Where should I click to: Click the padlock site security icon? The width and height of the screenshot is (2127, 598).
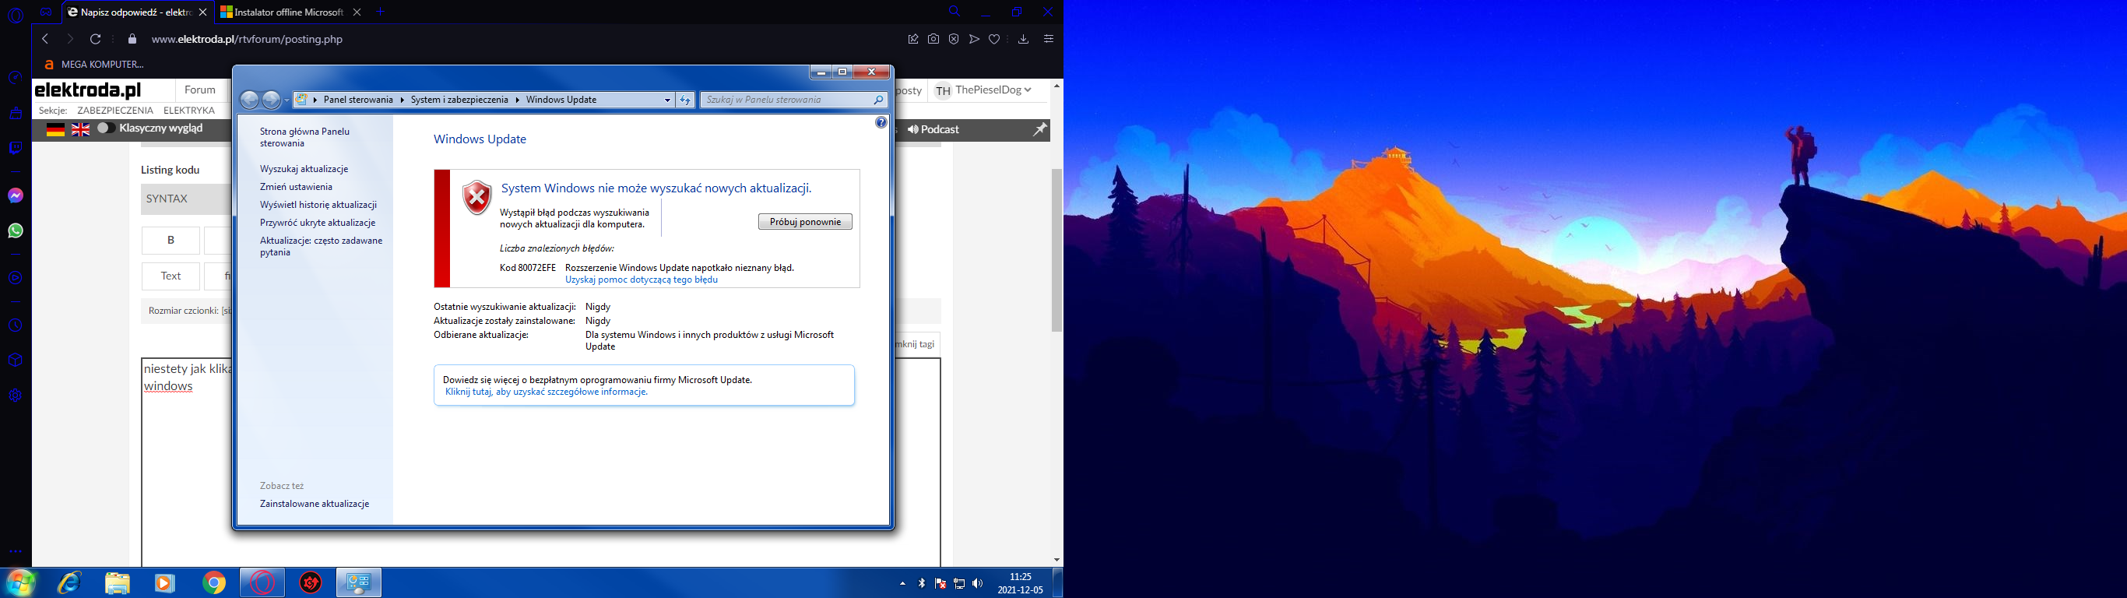click(132, 39)
